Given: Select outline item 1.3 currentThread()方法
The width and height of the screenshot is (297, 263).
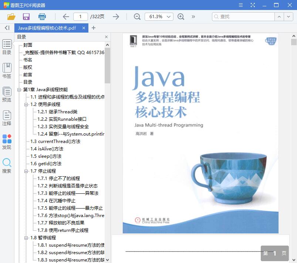Looking at the screenshot, I should 55,142.
